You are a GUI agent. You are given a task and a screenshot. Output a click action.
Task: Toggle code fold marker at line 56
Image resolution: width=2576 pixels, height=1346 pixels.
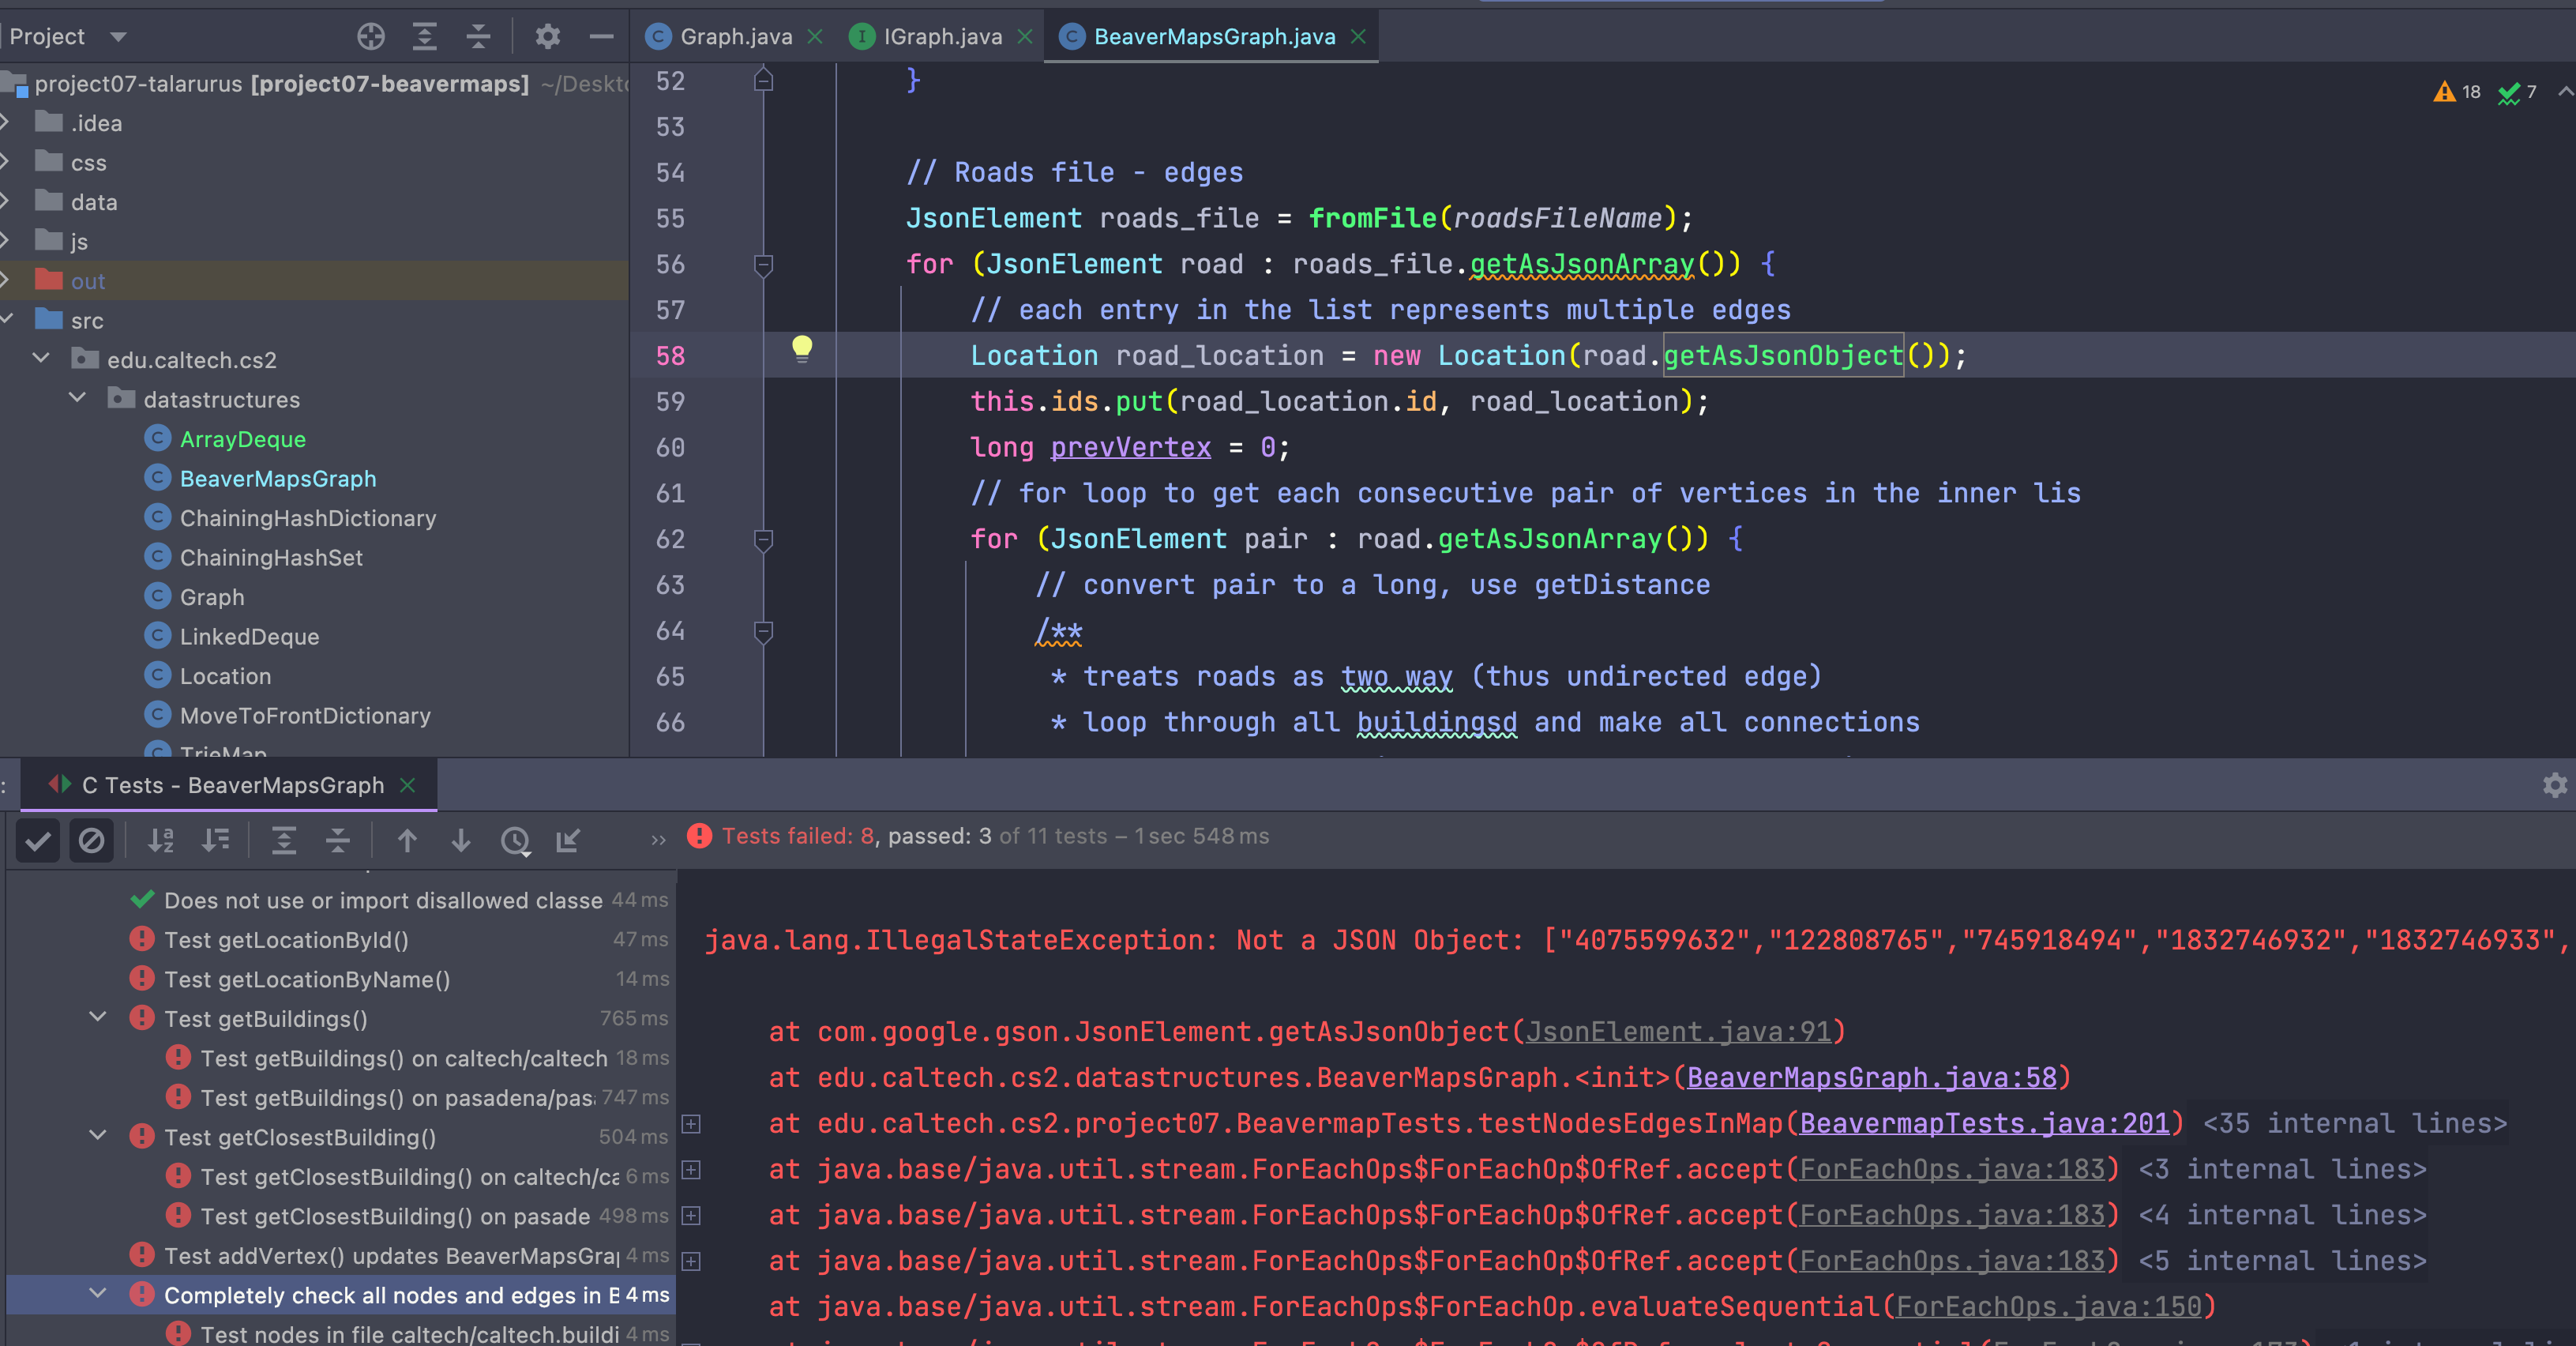763,265
